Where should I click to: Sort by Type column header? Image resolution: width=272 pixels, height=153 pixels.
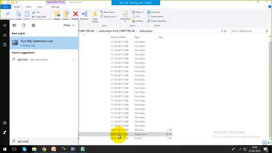(x=137, y=37)
